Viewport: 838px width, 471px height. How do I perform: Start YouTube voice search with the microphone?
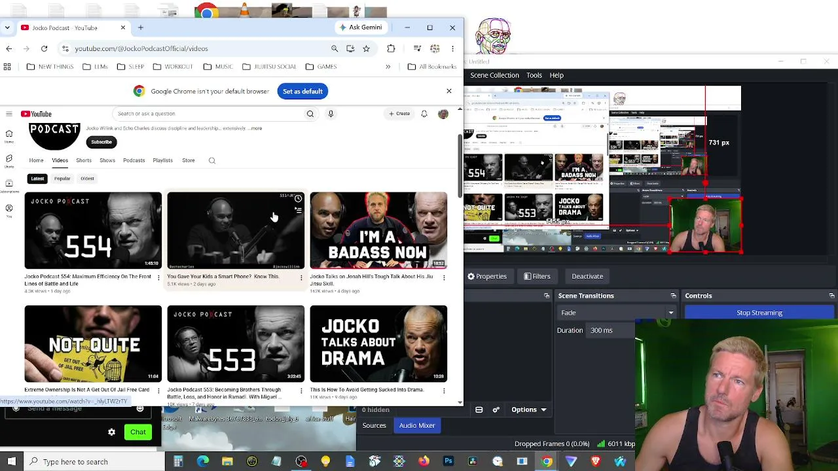331,114
